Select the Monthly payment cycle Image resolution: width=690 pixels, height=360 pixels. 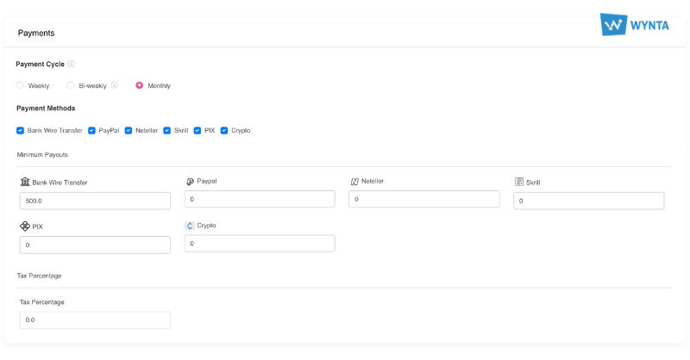click(139, 85)
